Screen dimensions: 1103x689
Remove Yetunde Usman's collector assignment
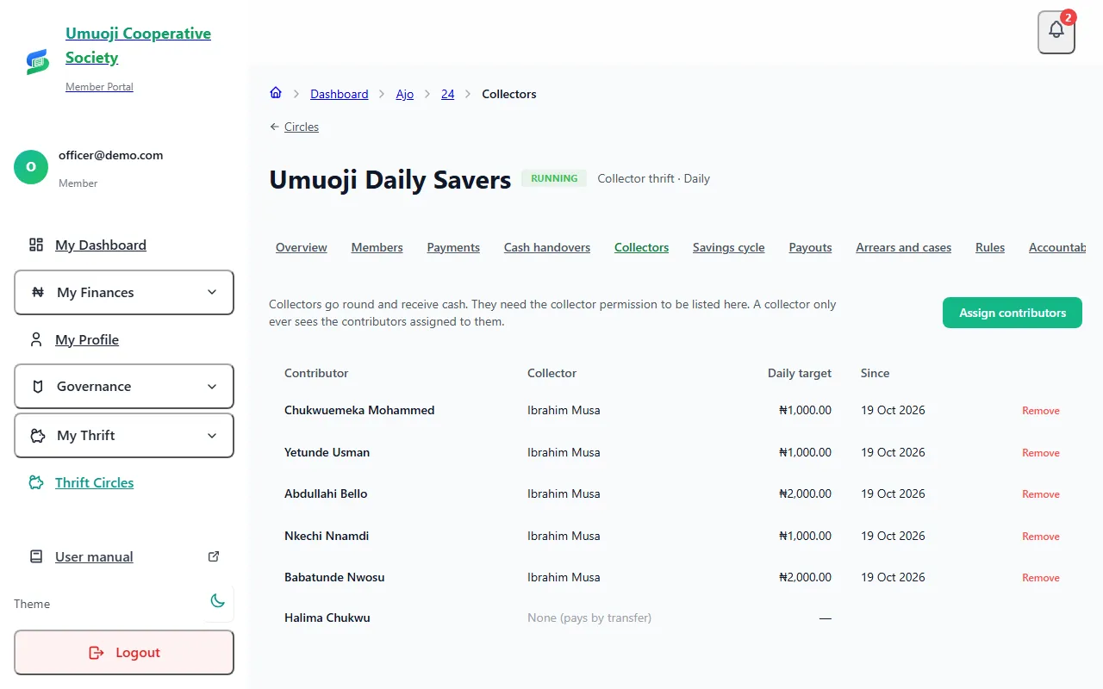click(1041, 453)
